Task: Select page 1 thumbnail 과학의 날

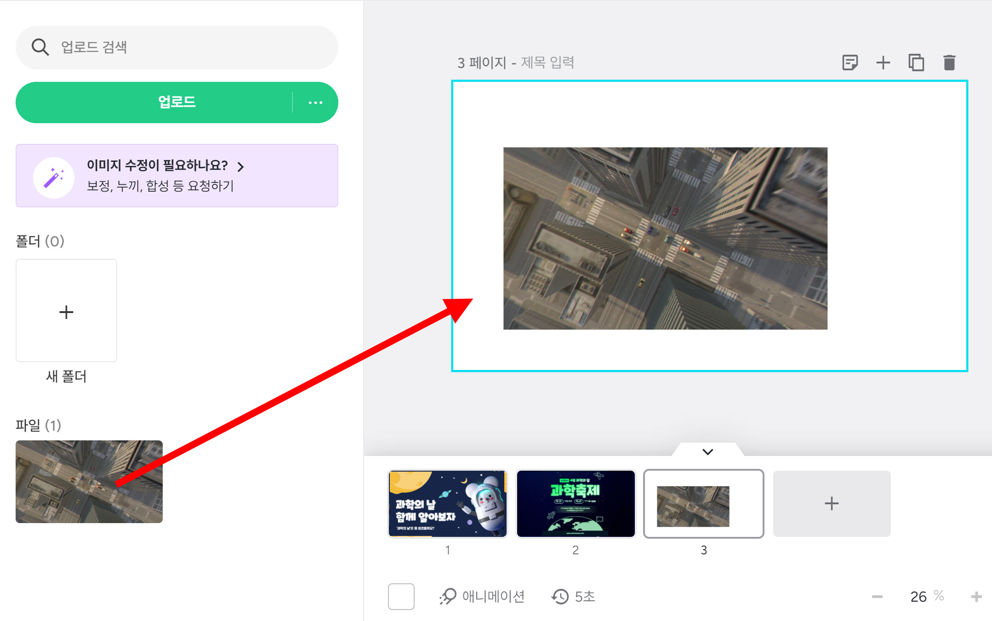Action: coord(447,503)
